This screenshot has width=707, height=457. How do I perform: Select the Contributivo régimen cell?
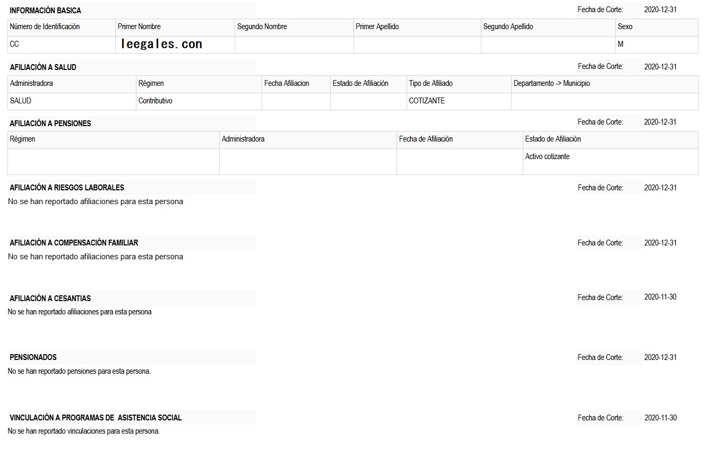coord(156,101)
